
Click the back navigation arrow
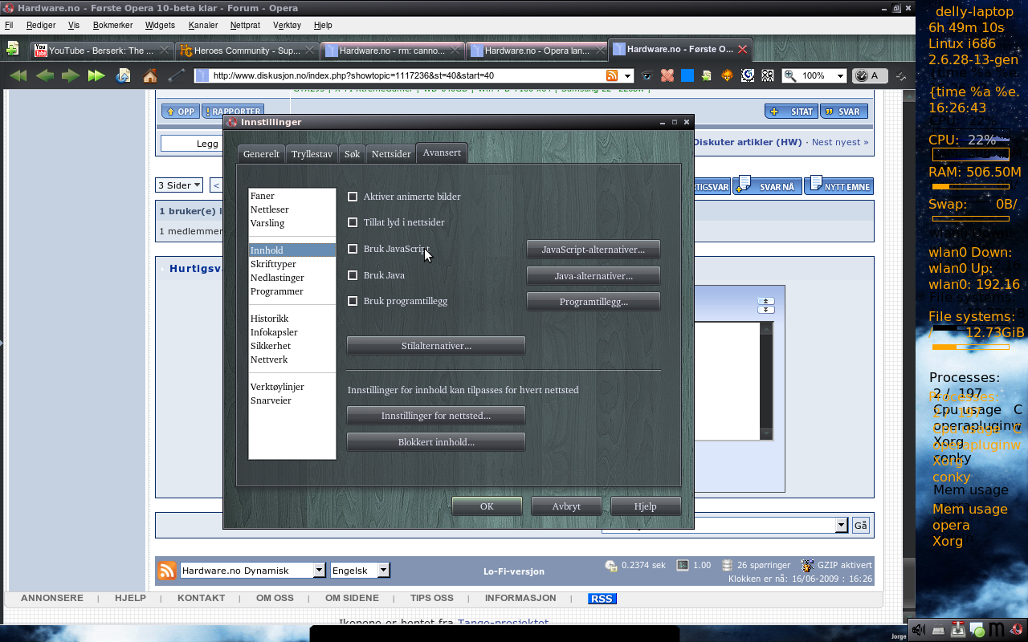pyautogui.click(x=44, y=75)
